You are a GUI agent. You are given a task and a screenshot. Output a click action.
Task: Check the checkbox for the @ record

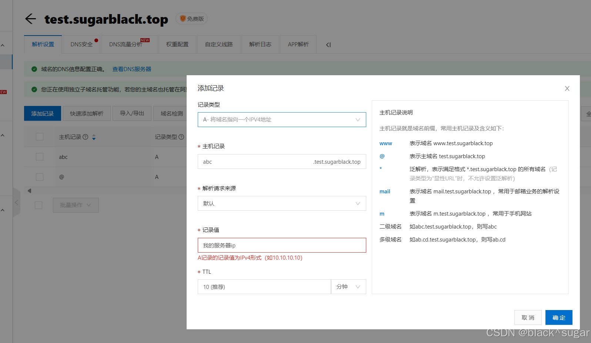click(x=40, y=177)
